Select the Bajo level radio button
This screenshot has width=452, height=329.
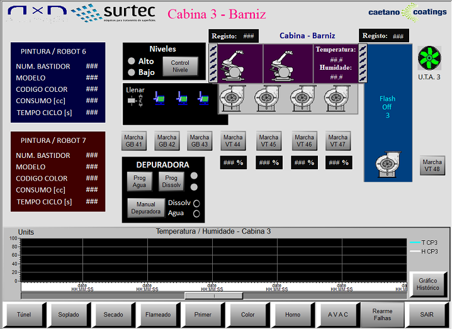[x=132, y=72]
